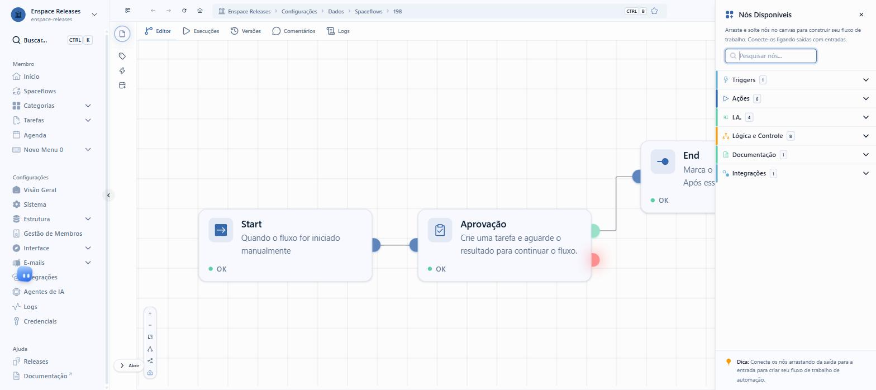876x390 pixels.
Task: Toggle the sidebar list icon in the top bar
Action: tap(128, 11)
